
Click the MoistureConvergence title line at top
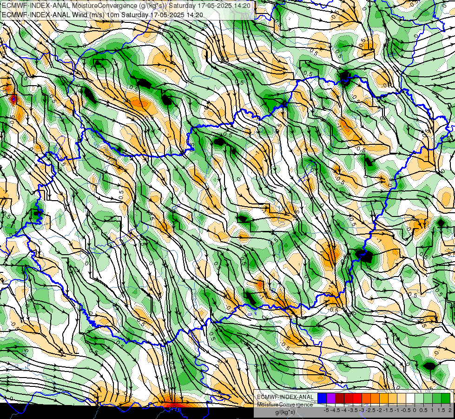click(126, 6)
